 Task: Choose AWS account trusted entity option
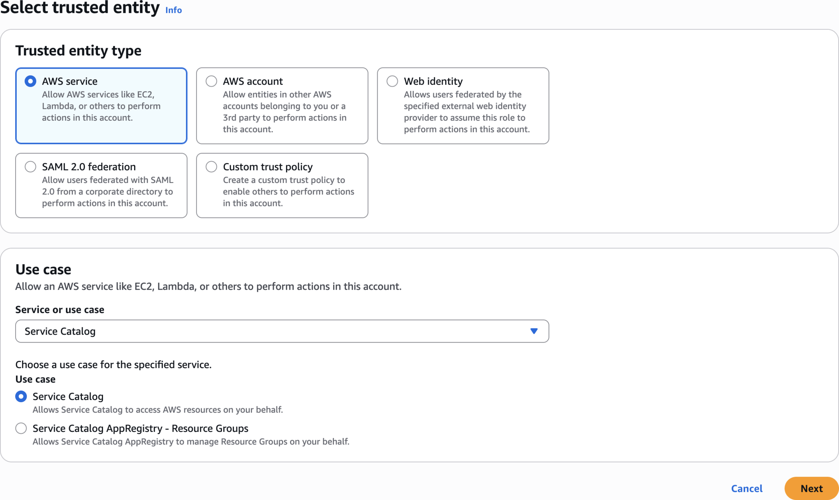pyautogui.click(x=211, y=81)
